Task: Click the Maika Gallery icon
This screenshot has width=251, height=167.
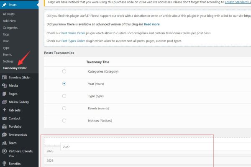Action: pyautogui.click(x=4, y=102)
